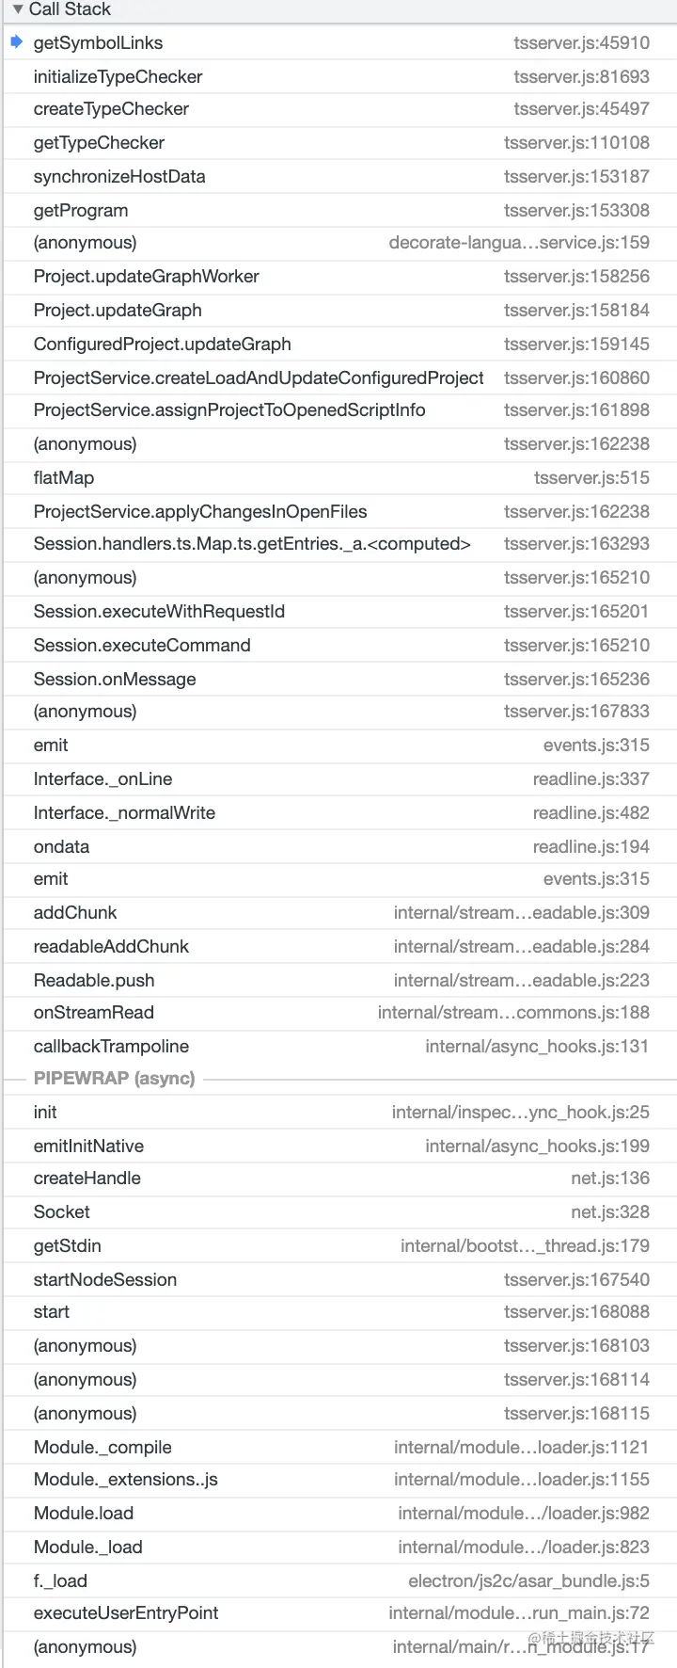Select the ProjectService.applyChangesInOpenFiles frame
Screen dimensions: 677x1668
point(200,512)
